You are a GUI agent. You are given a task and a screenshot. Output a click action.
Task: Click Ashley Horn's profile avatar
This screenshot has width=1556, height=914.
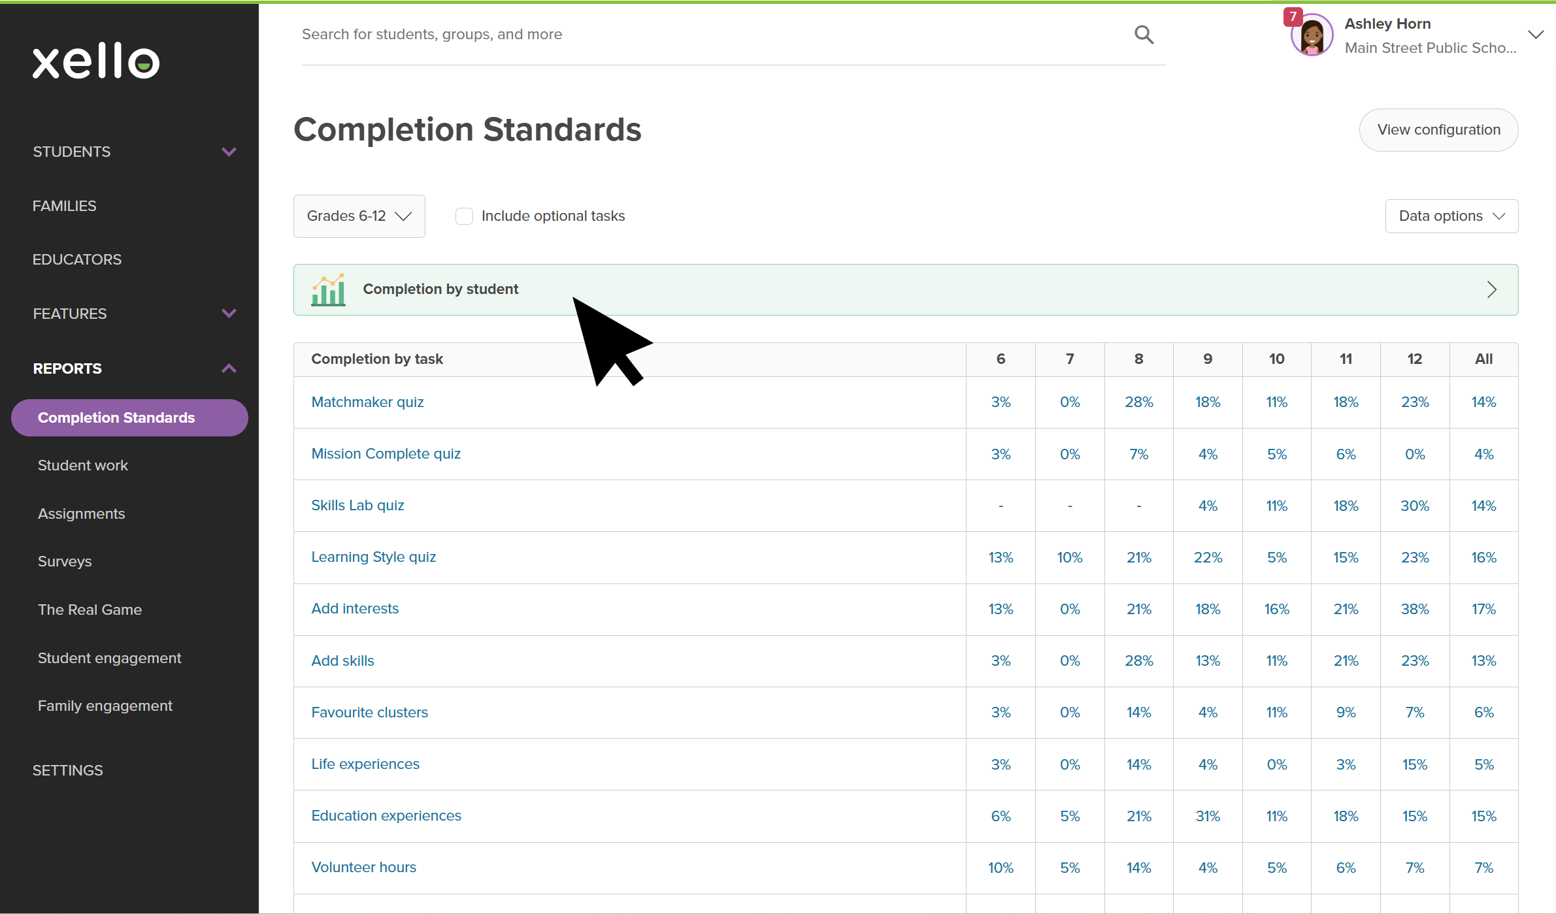1312,36
